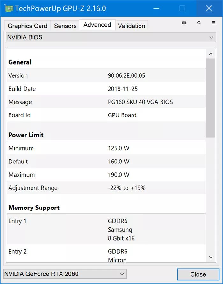The width and height of the screenshot is (223, 284).
Task: Click the GPU-Z app icon in title bar
Action: 8,8
